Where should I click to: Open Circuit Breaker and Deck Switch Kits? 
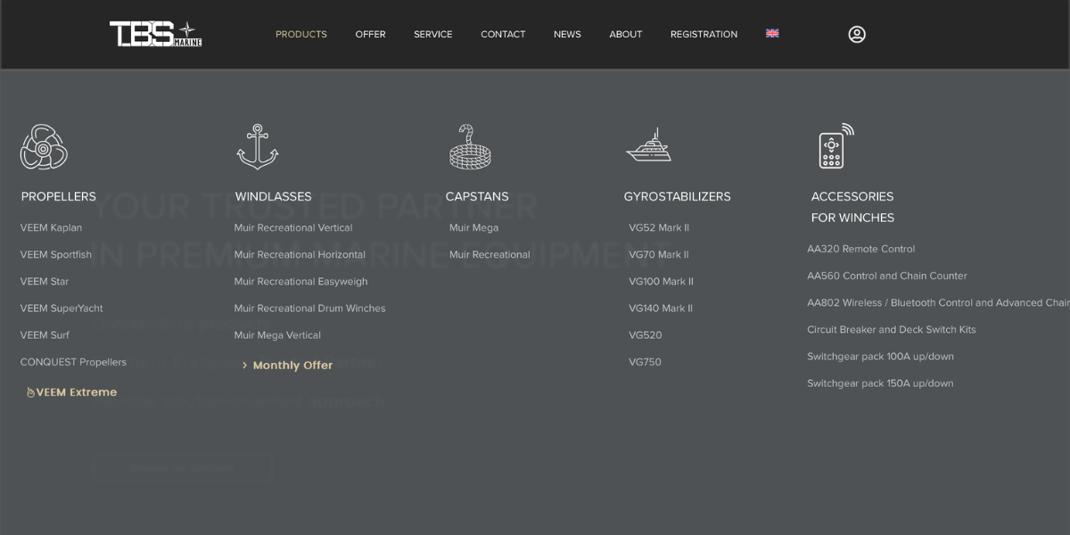pyautogui.click(x=891, y=329)
